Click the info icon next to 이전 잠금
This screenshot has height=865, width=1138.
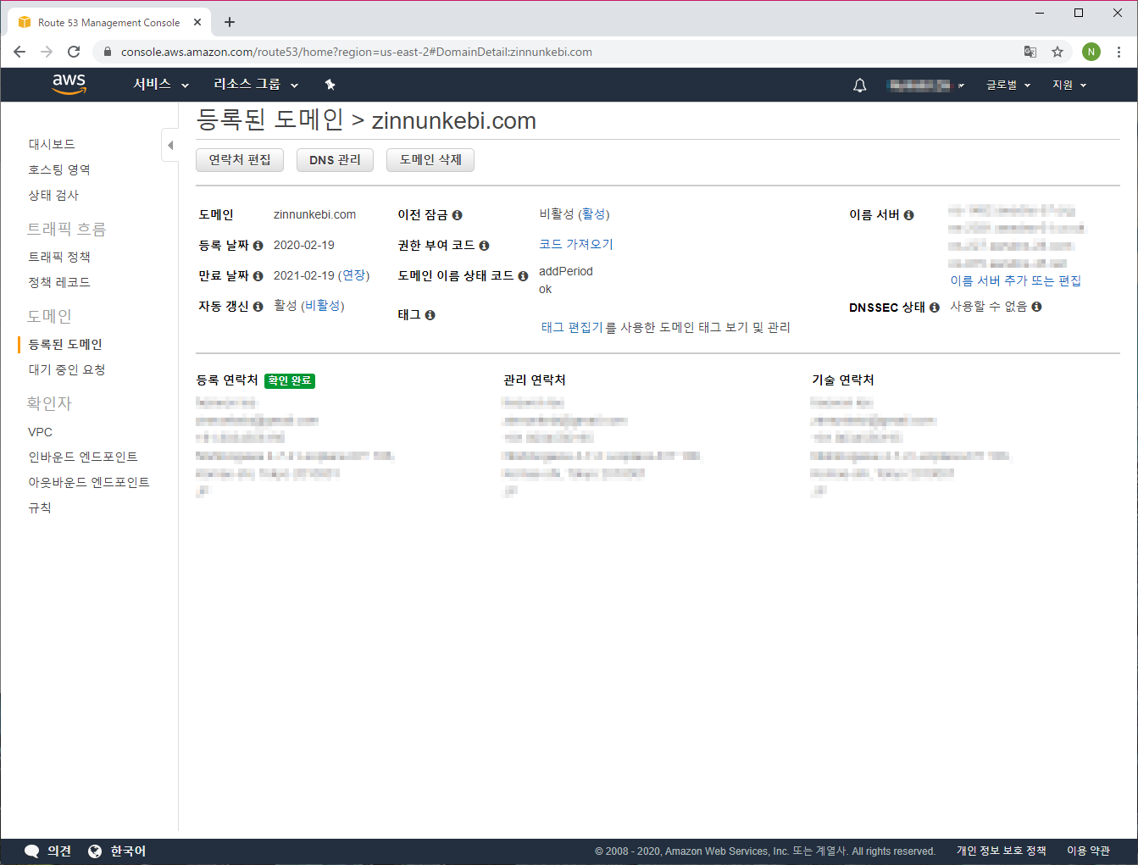coord(457,215)
